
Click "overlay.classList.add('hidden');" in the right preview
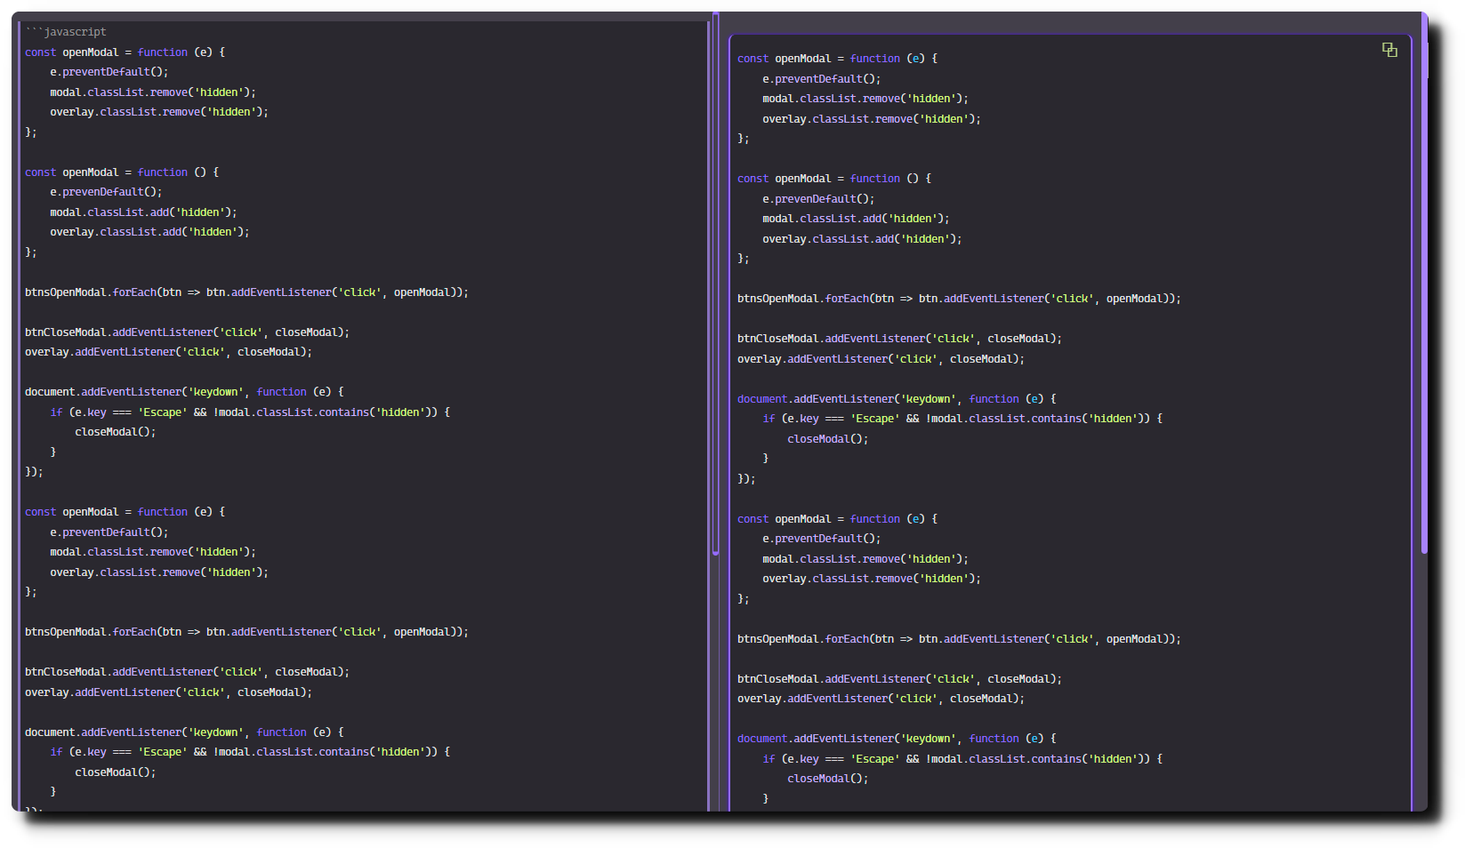point(862,239)
